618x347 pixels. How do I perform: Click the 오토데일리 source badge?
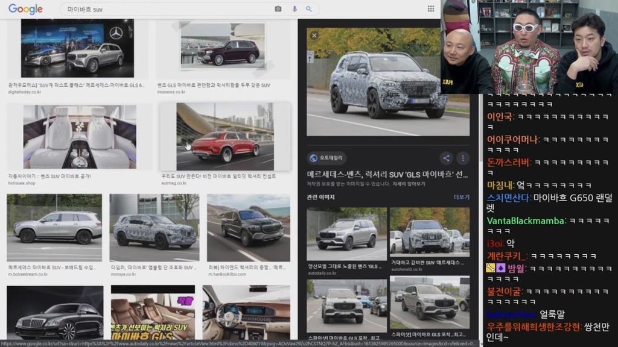pyautogui.click(x=326, y=158)
